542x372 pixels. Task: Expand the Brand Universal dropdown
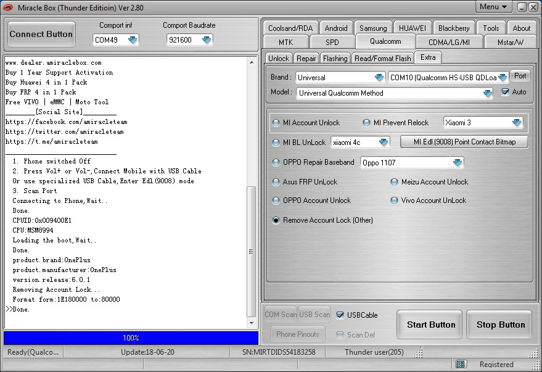pos(340,78)
